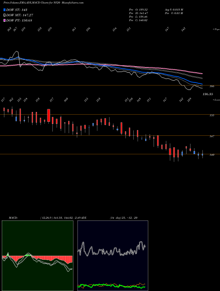220x291 pixels.
Task: Click the '<Tops' row label
Action: (x=216, y=30)
